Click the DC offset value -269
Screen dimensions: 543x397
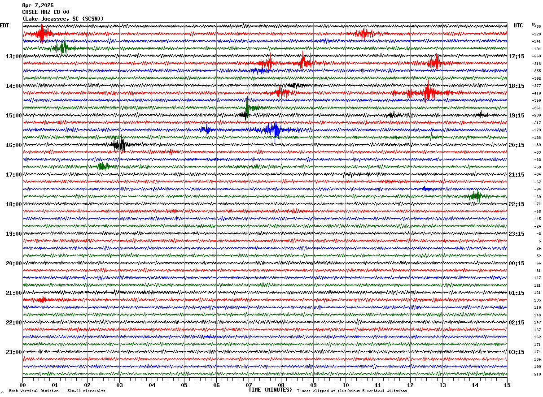537,56
